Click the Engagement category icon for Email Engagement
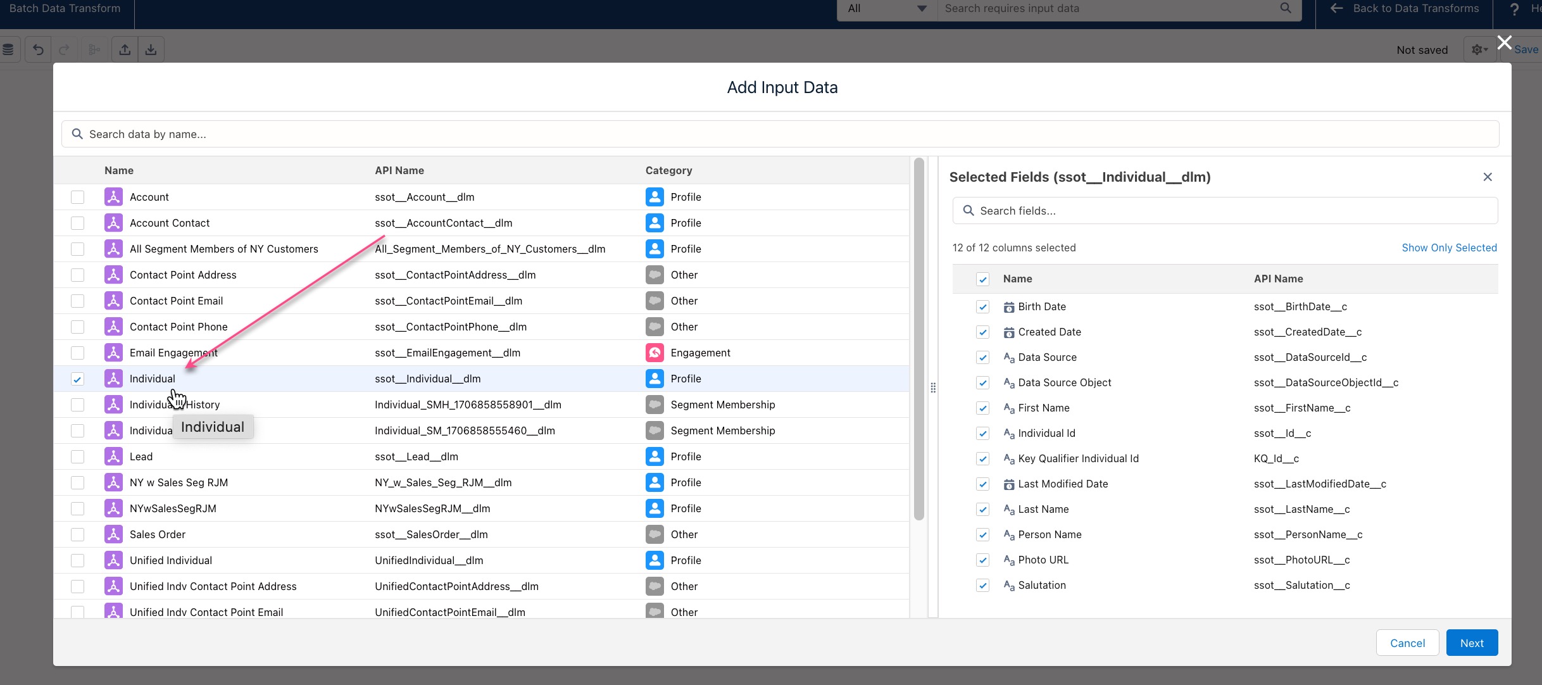The height and width of the screenshot is (685, 1542). coord(655,353)
